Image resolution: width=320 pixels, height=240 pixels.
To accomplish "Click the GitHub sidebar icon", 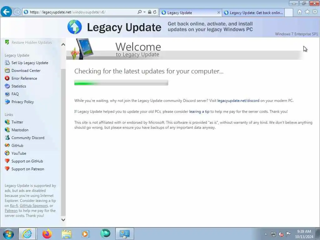I will [7, 145].
